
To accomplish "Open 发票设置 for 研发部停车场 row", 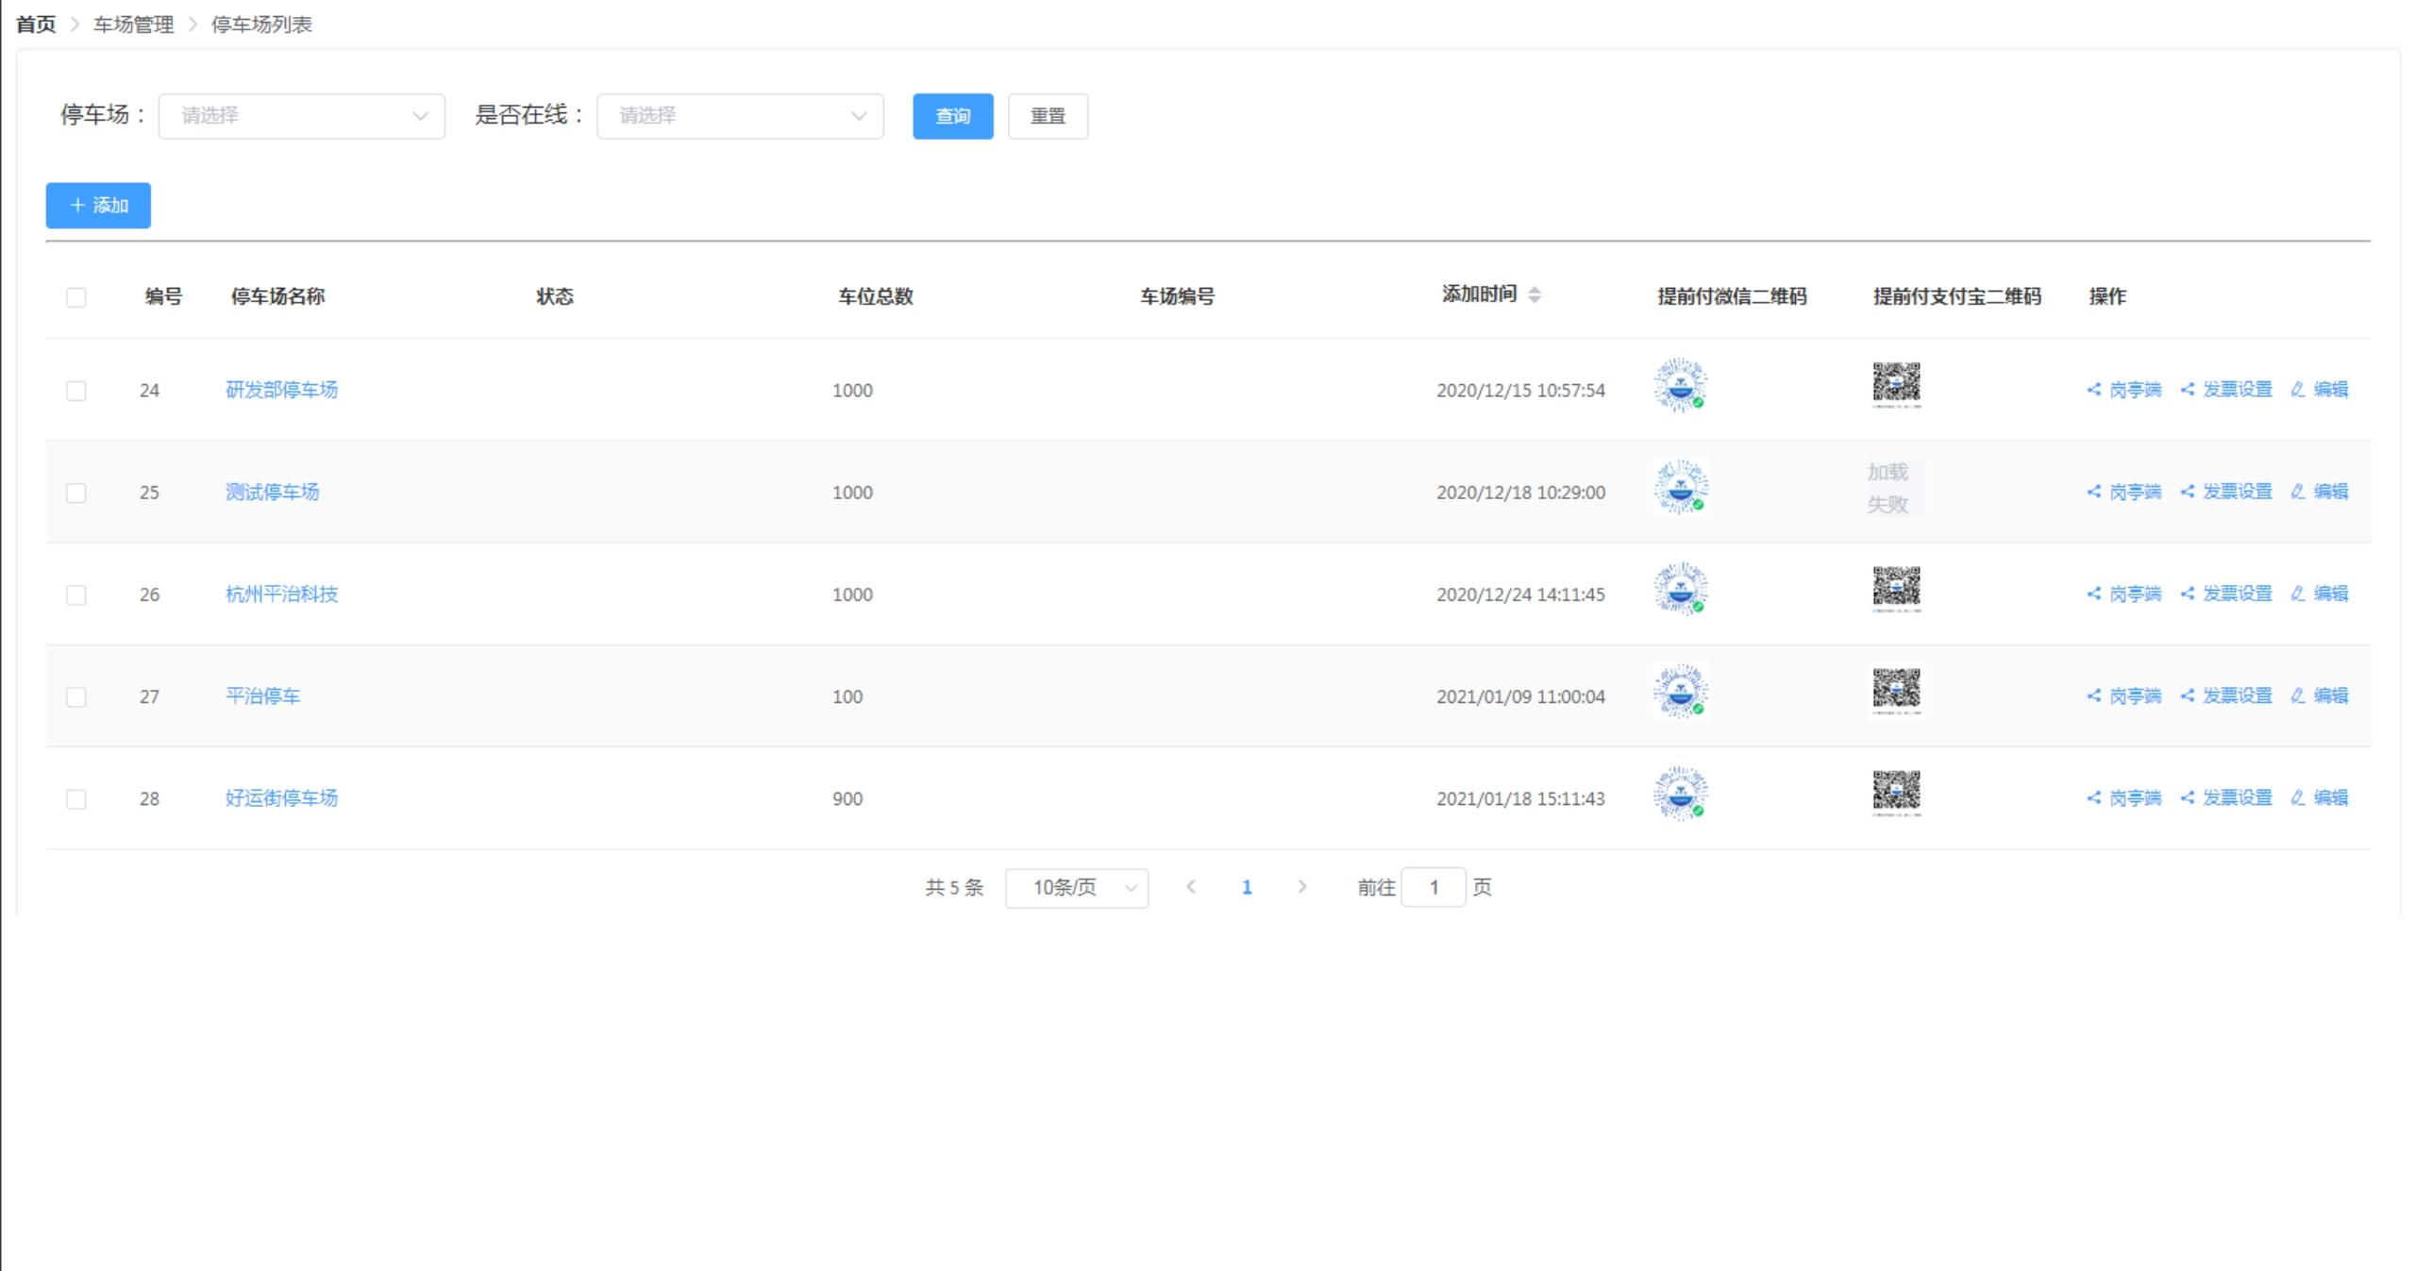I will pos(2226,389).
